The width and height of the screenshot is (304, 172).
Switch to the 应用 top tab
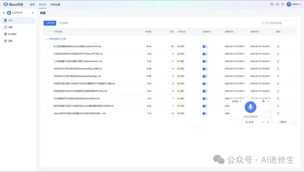32,5
